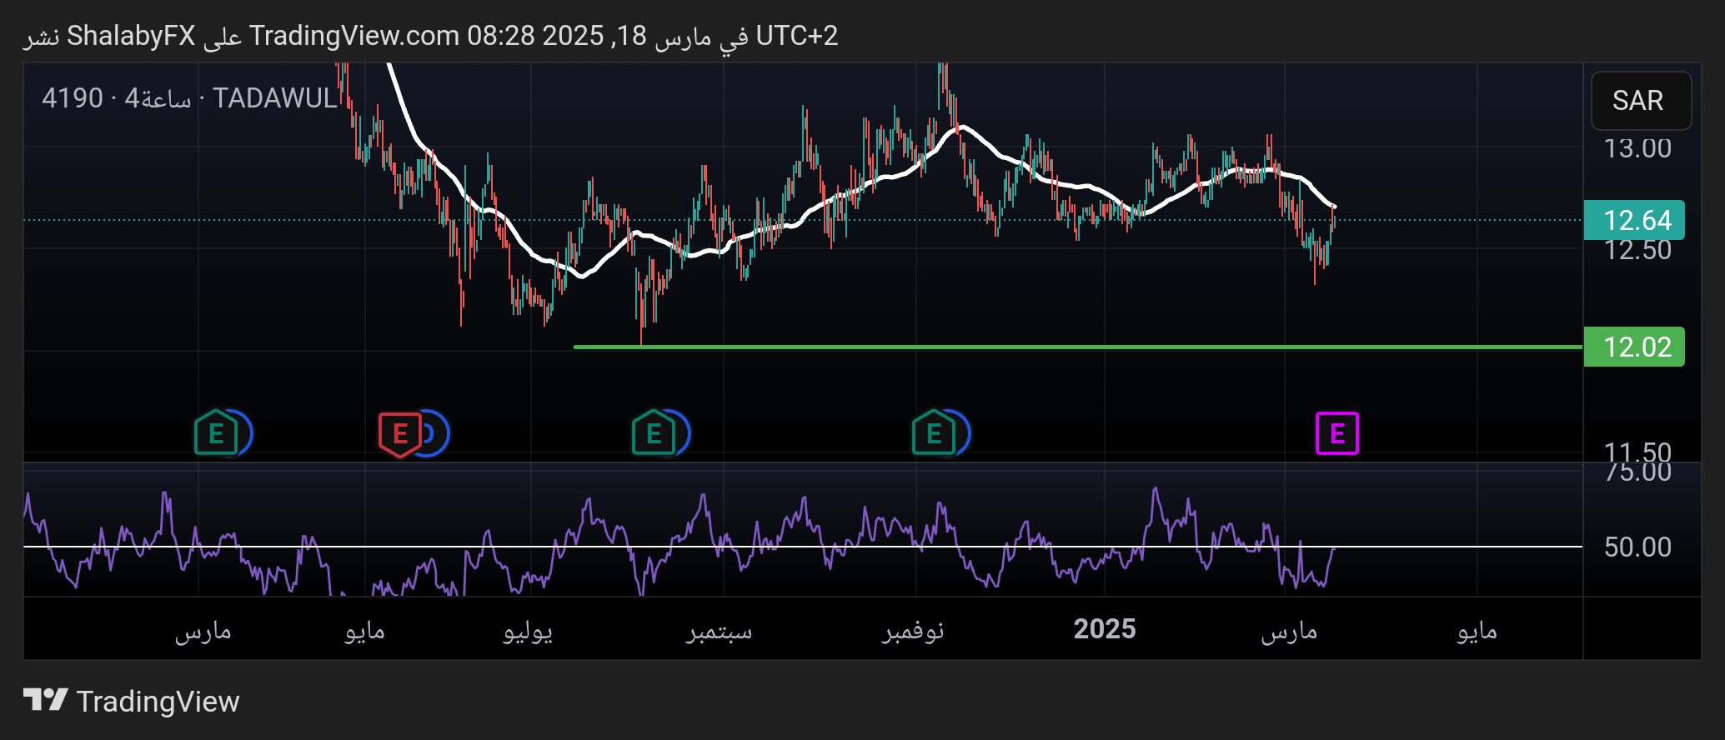Click the يوليو label on time axis
The height and width of the screenshot is (740, 1725).
[528, 631]
